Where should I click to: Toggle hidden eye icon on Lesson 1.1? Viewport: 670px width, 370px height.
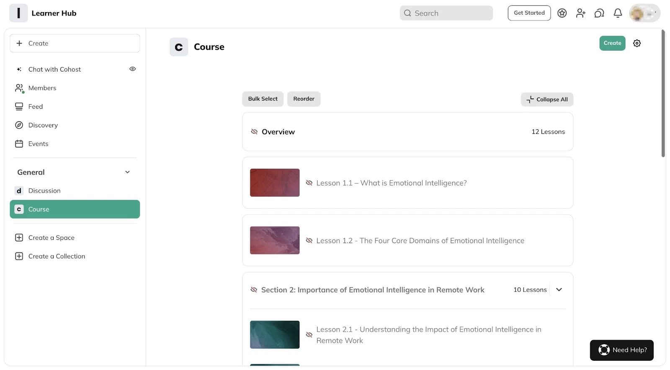click(x=309, y=182)
